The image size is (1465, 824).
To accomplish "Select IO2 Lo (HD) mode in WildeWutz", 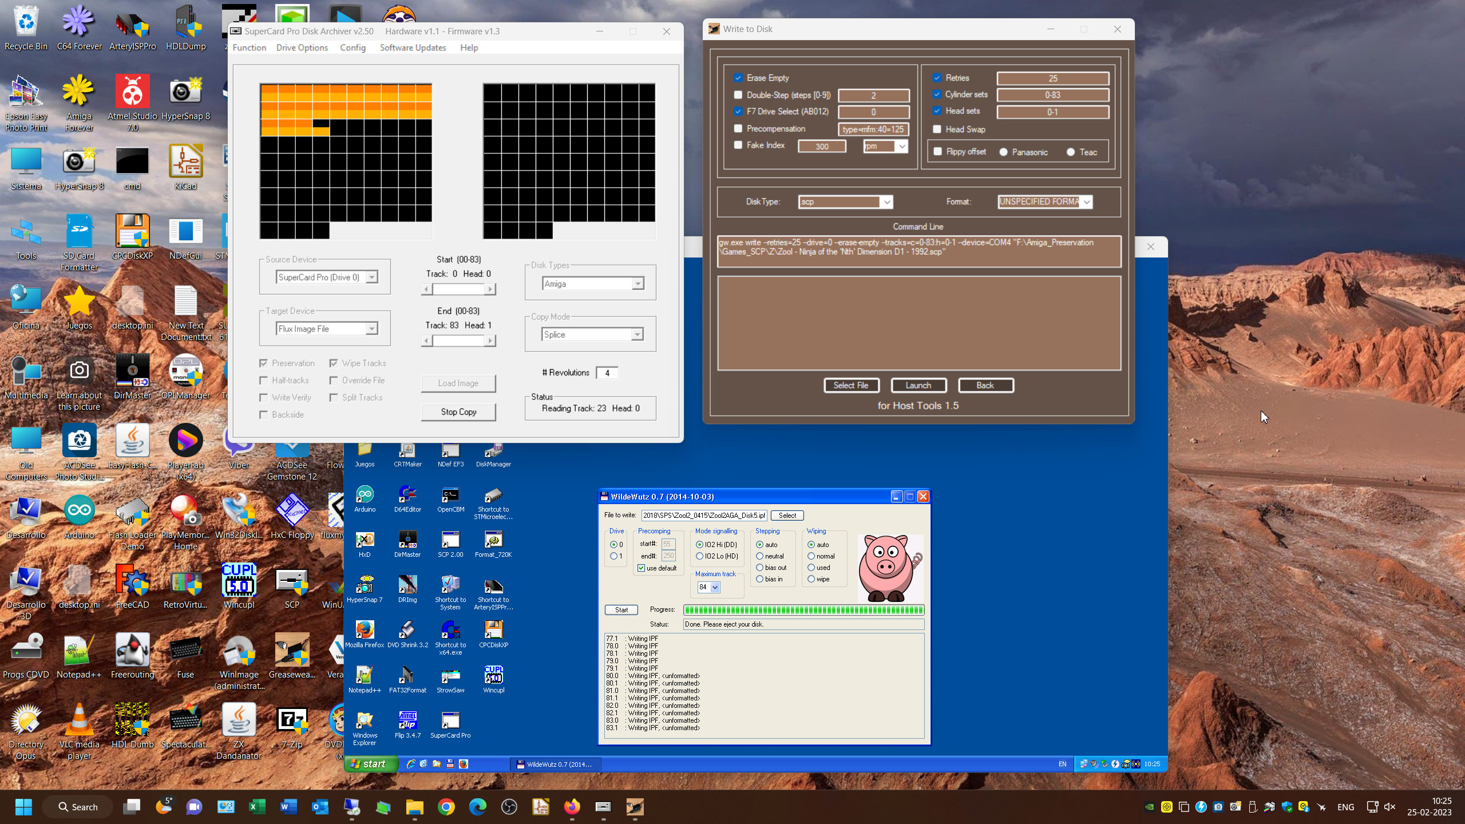I will click(699, 556).
